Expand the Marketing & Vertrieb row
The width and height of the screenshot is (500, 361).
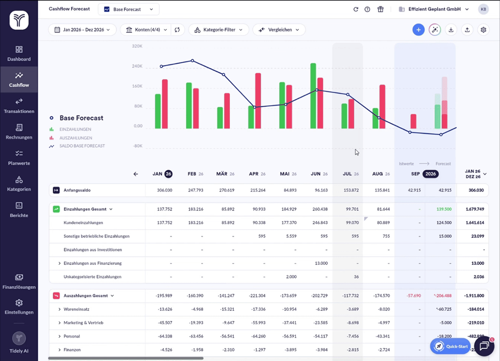pos(59,323)
